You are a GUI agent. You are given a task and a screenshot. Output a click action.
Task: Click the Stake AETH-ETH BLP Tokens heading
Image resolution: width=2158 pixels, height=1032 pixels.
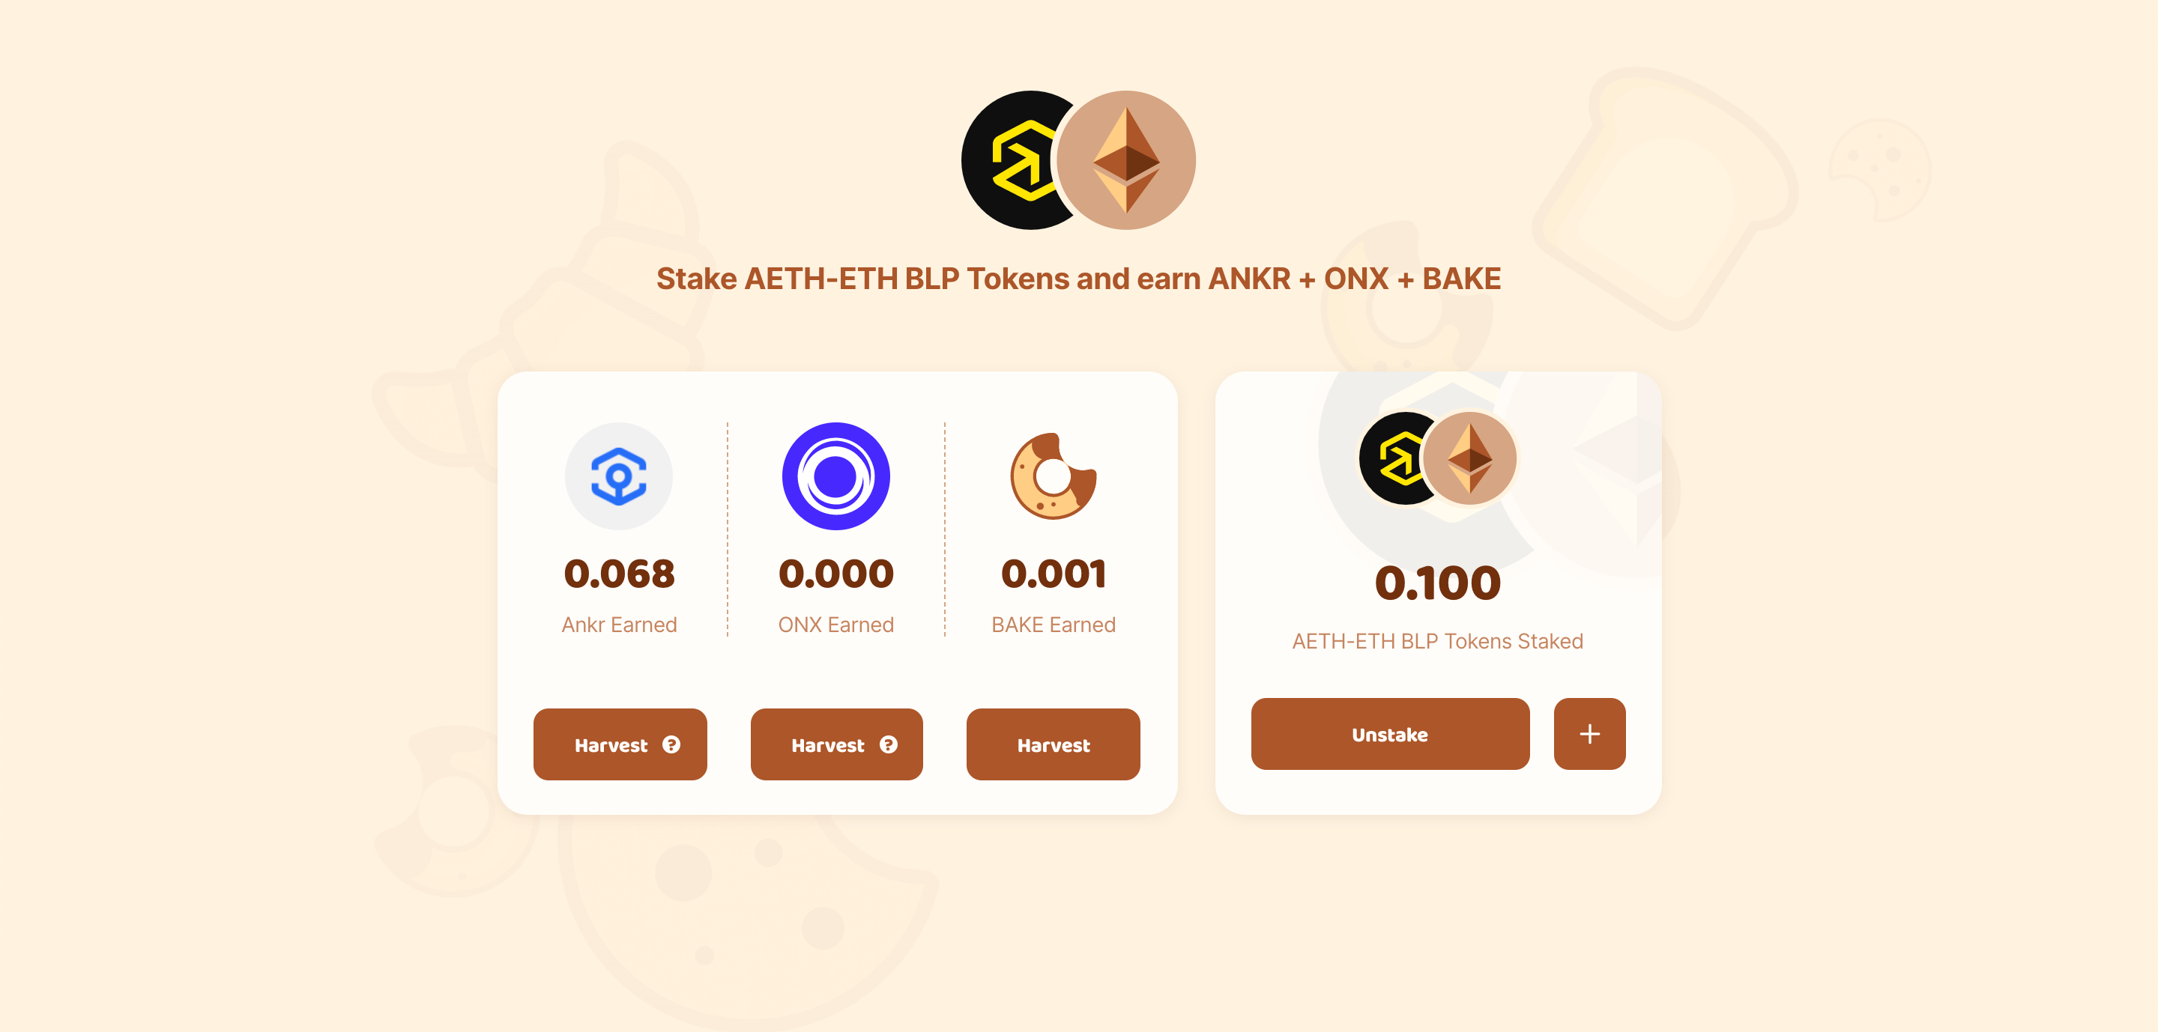[1078, 279]
